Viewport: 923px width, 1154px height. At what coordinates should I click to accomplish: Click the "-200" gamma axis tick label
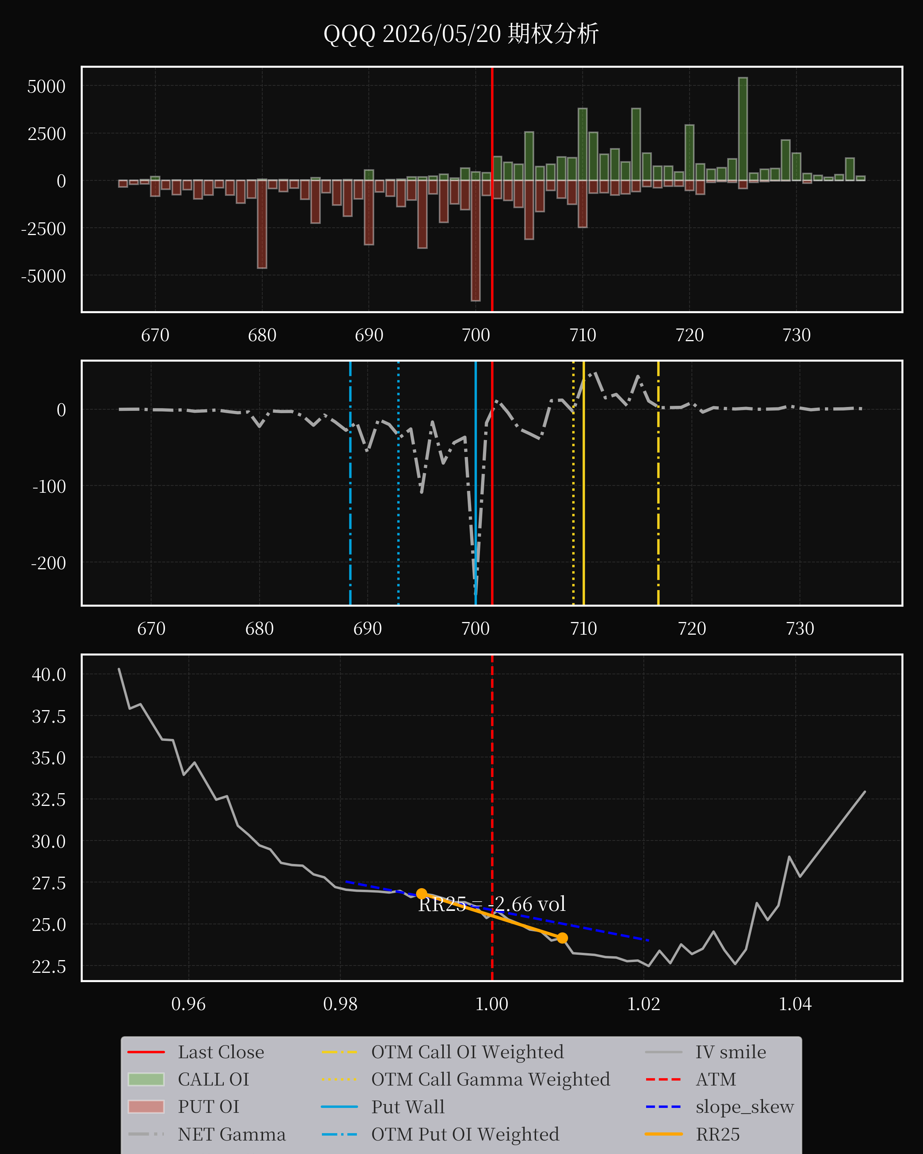pos(49,563)
